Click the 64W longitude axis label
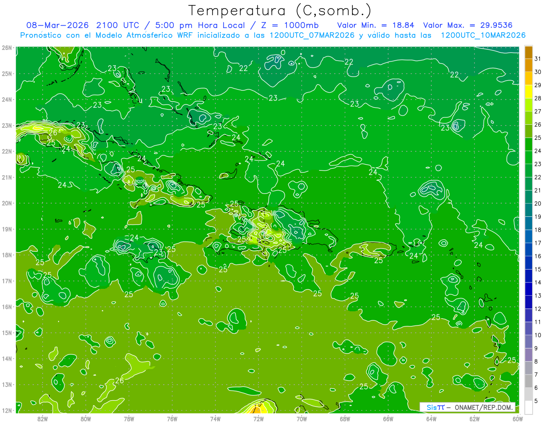550x425 pixels. coord(431,419)
